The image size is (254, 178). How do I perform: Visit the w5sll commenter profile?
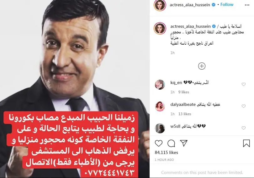pos(175,126)
